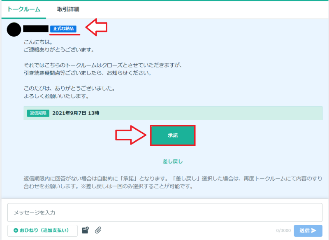Screen dimensions: 329x240
Task: Click the calendar-plus scheduling icon
Action: click(85, 231)
